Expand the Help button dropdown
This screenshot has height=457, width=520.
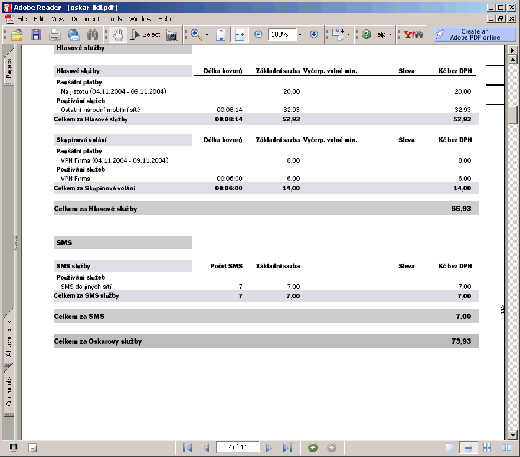coord(391,35)
